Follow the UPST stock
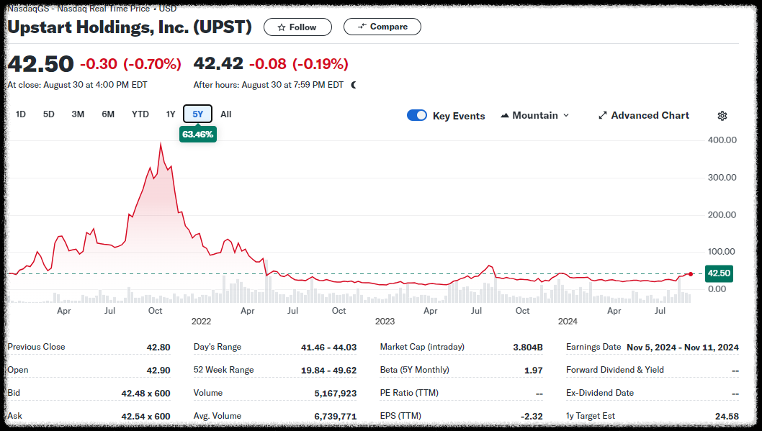This screenshot has height=431, width=762. pos(297,27)
